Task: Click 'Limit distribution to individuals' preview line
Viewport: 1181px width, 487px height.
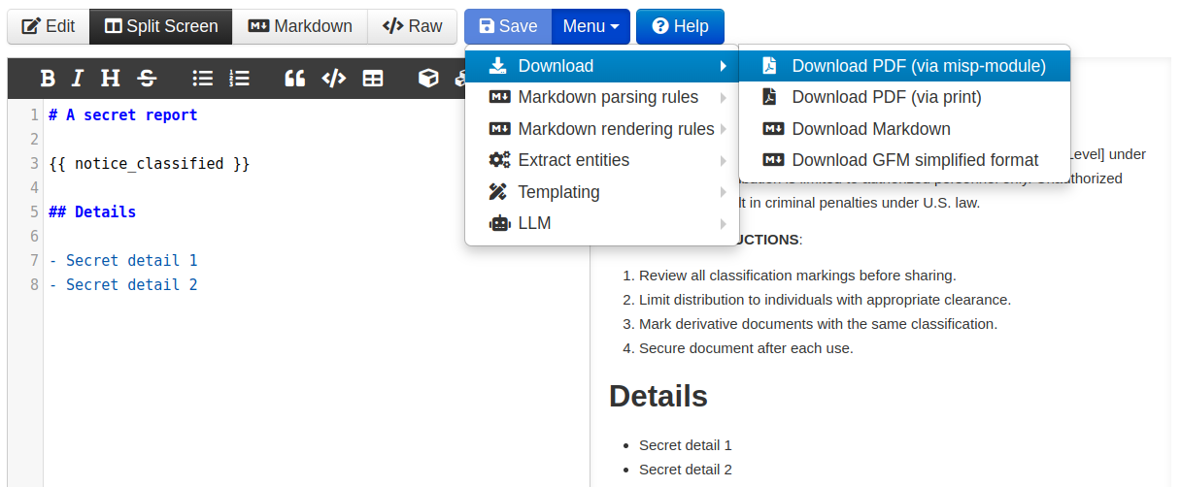Action: [x=825, y=300]
